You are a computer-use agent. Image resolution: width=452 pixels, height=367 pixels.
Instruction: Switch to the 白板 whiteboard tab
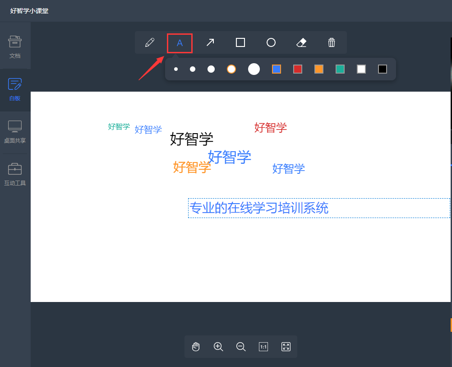pyautogui.click(x=15, y=90)
